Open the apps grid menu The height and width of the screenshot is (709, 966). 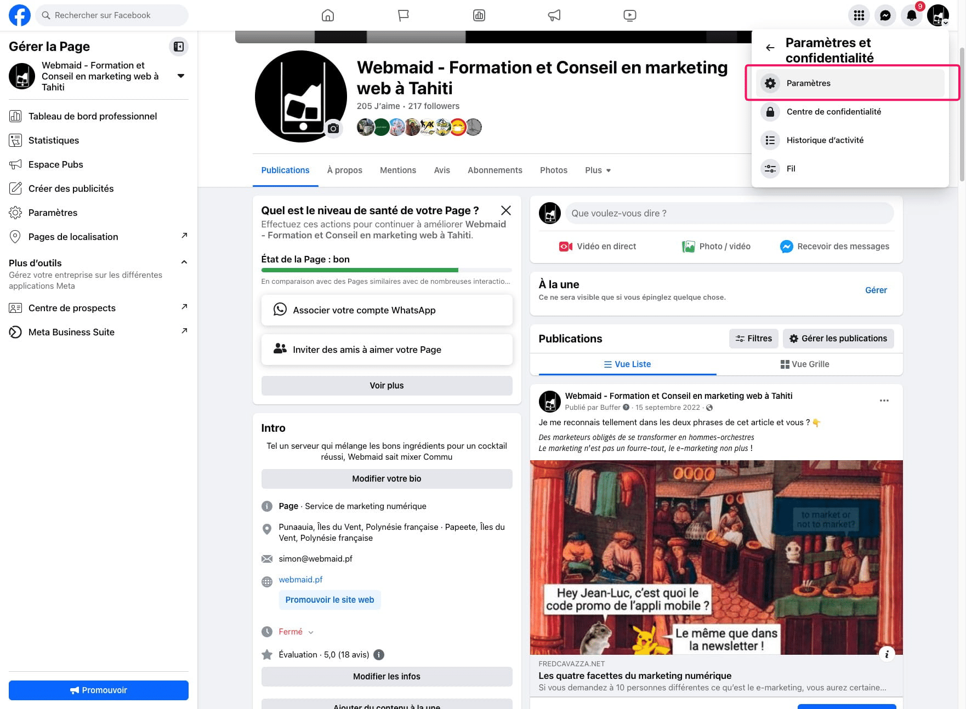(859, 15)
